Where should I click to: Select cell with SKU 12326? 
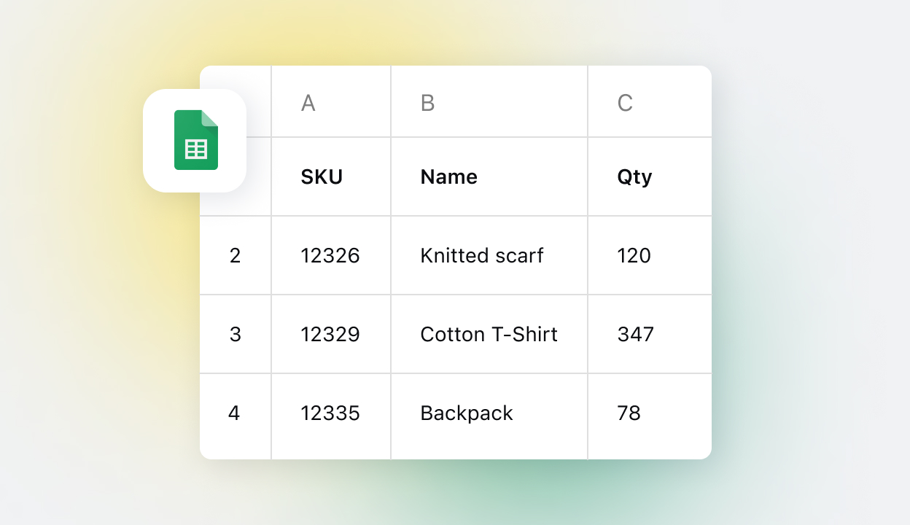pyautogui.click(x=330, y=255)
